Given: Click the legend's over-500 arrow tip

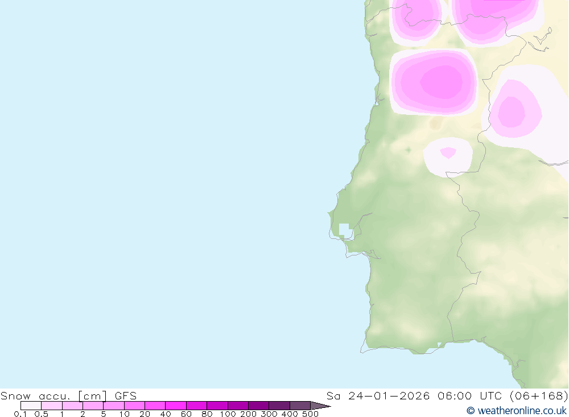Looking at the screenshot, I should [x=321, y=406].
